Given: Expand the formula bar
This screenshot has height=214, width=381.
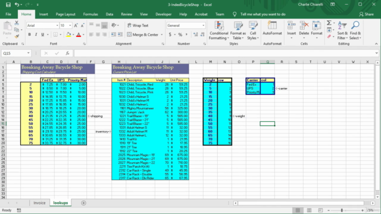Looking at the screenshot, I should click(x=376, y=53).
